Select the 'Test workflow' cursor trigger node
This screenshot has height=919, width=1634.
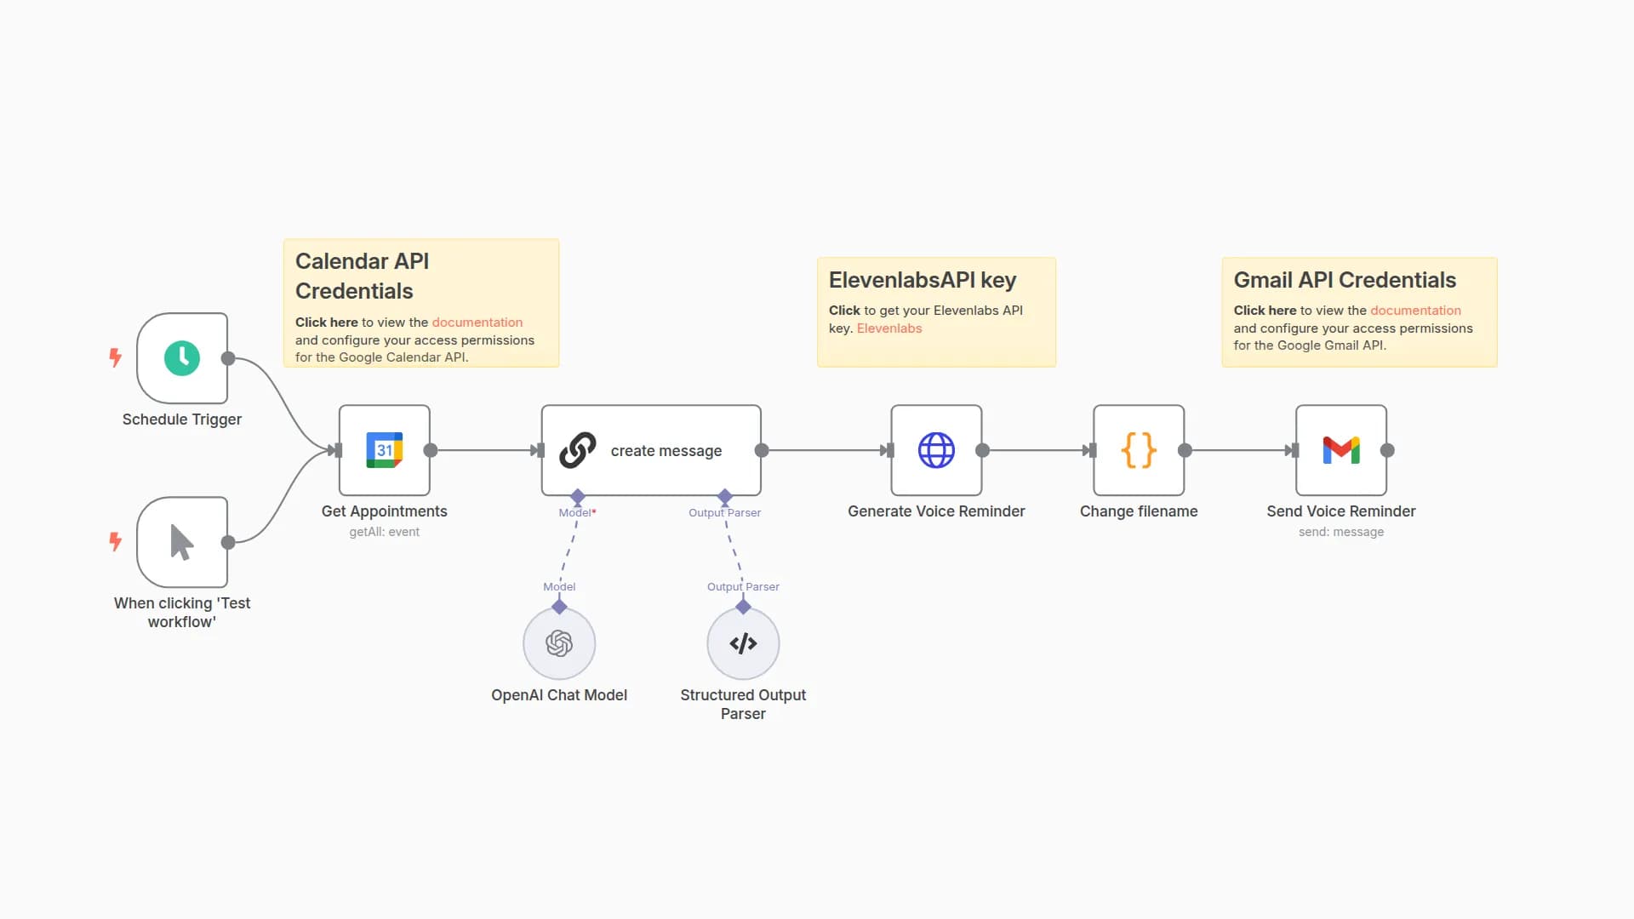click(x=182, y=542)
